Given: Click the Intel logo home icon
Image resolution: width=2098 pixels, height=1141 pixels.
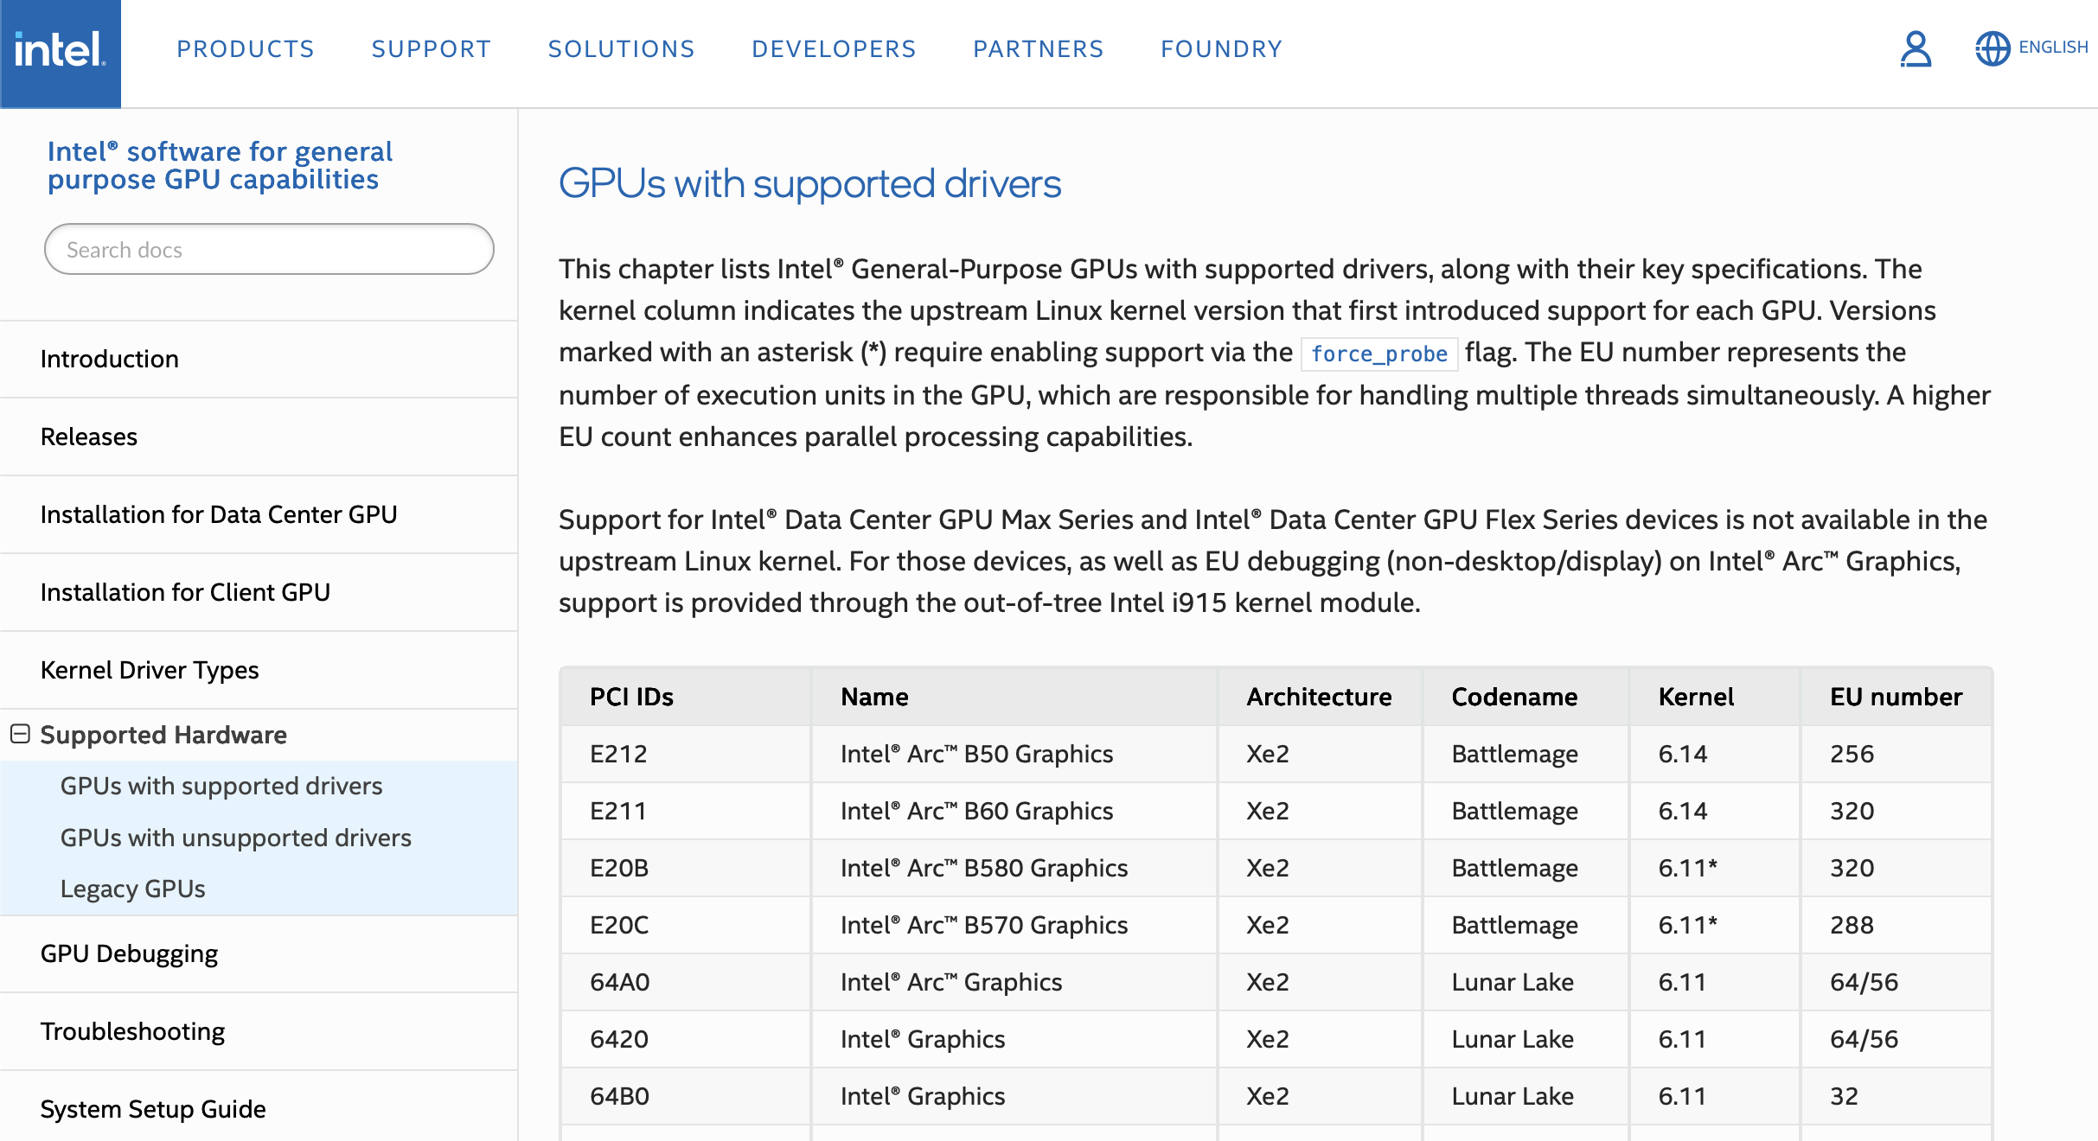Looking at the screenshot, I should coord(60,52).
